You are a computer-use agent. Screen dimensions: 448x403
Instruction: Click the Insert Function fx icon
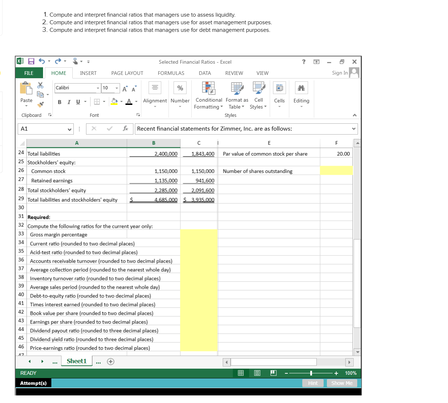click(125, 129)
